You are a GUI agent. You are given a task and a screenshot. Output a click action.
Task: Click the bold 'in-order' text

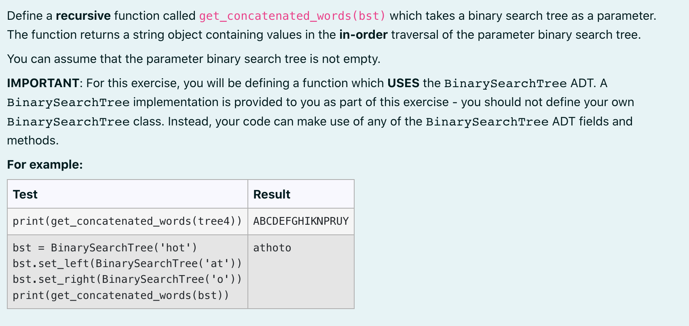click(364, 35)
